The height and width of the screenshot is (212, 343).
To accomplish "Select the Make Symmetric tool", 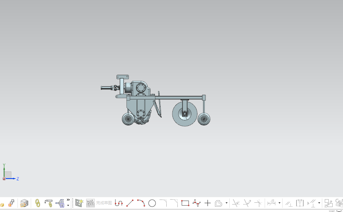I will pos(300,203).
